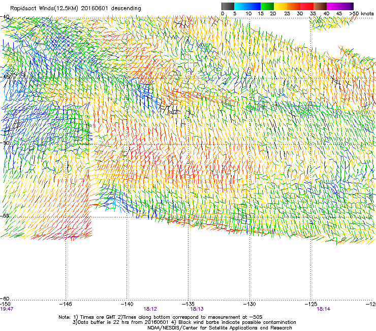Click the purple time label 19:47
376x331 pixels.
coord(7,309)
